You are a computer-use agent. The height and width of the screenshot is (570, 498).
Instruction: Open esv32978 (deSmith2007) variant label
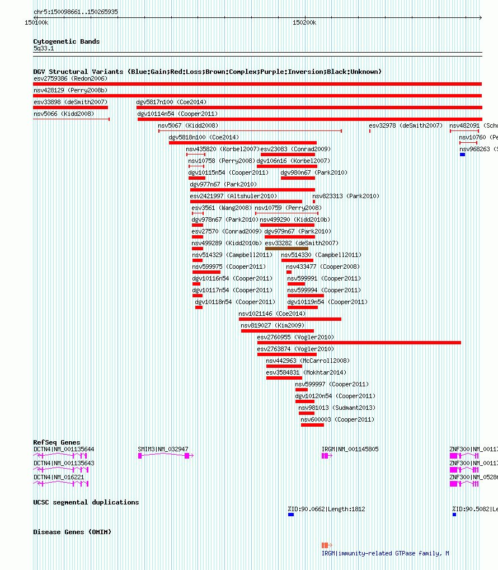(x=406, y=125)
